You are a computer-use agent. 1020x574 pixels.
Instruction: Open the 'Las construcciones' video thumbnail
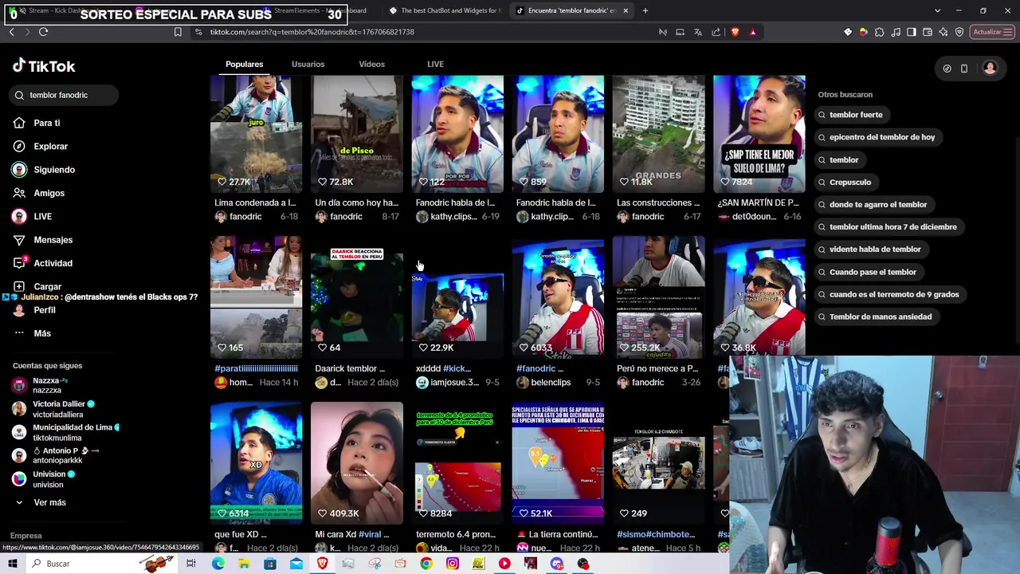pos(658,134)
